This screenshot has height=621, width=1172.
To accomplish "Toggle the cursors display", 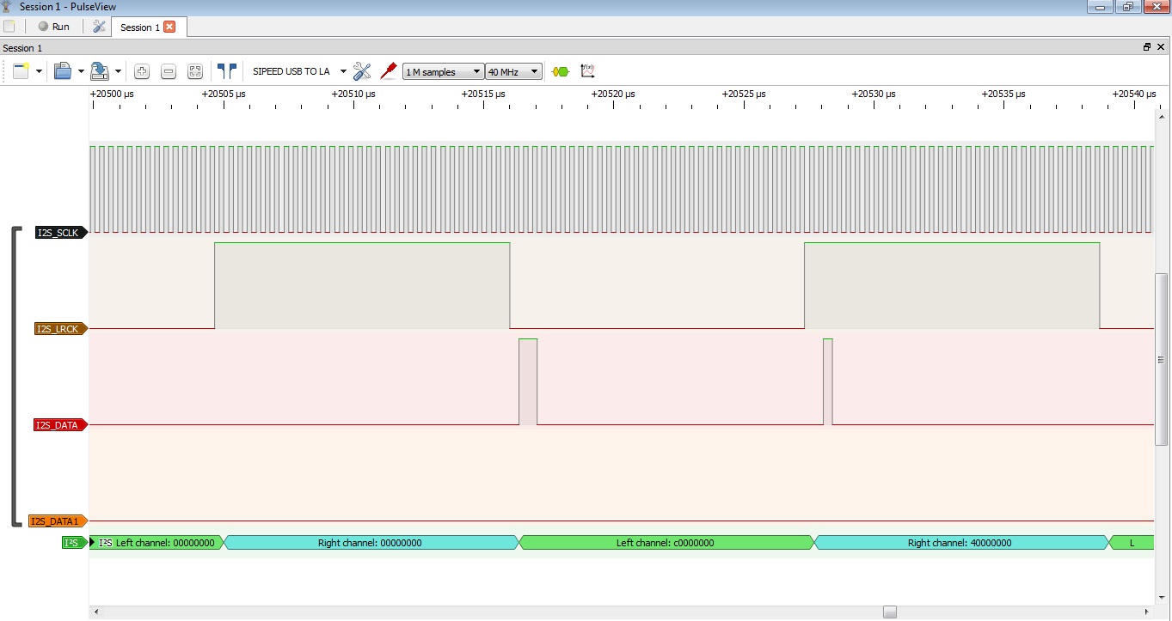I will click(226, 71).
